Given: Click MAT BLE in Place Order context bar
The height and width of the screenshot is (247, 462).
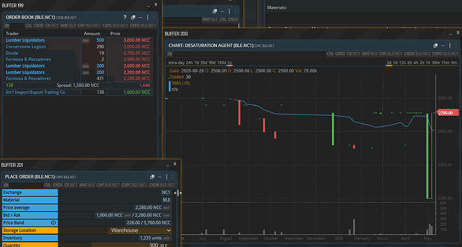Looking at the screenshot, I should (87, 185).
